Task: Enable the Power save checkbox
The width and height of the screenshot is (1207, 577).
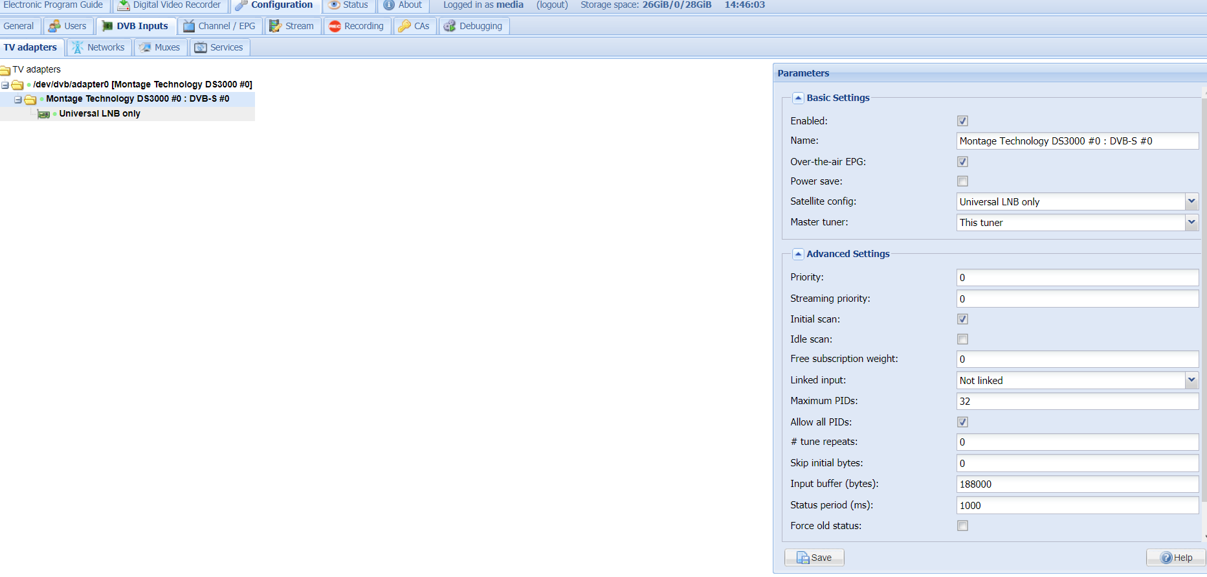Action: click(962, 181)
